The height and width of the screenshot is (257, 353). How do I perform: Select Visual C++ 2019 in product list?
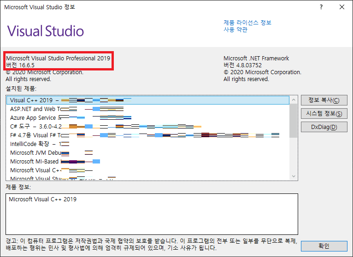click(x=148, y=100)
